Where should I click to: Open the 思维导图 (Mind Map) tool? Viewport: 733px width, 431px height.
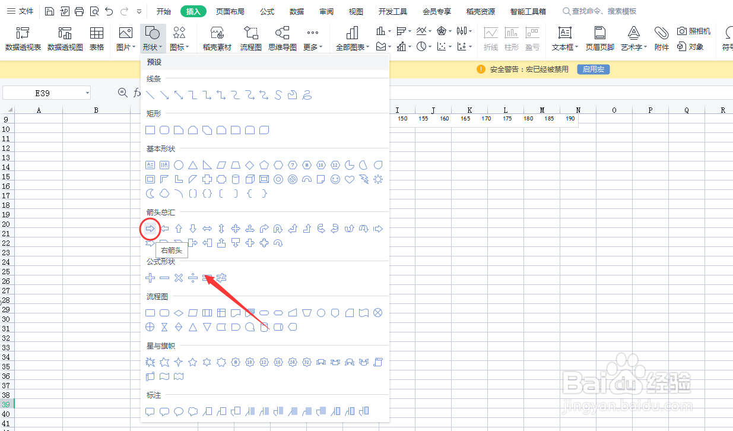281,37
